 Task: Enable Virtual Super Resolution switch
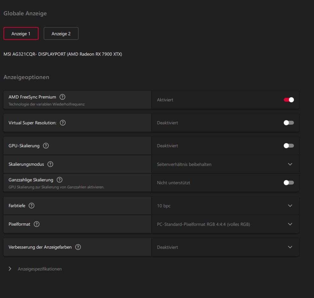click(289, 123)
